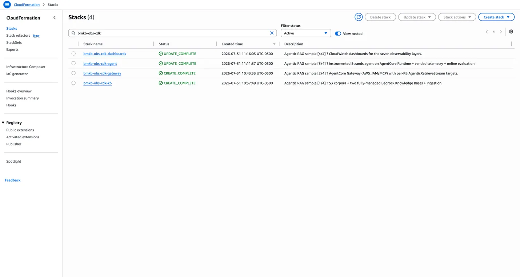Image resolution: width=520 pixels, height=277 pixels.
Task: Open table preferences gear icon
Action: pyautogui.click(x=511, y=32)
